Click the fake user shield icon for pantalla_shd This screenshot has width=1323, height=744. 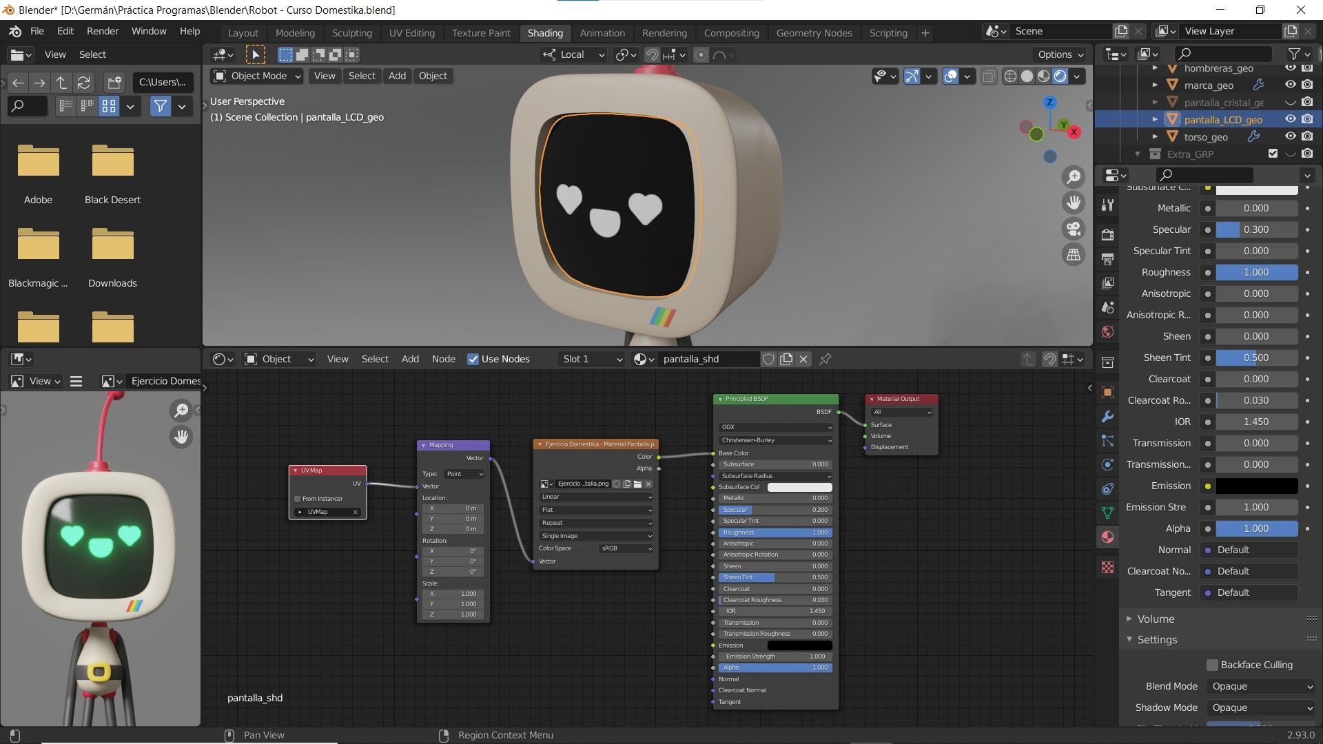[768, 359]
